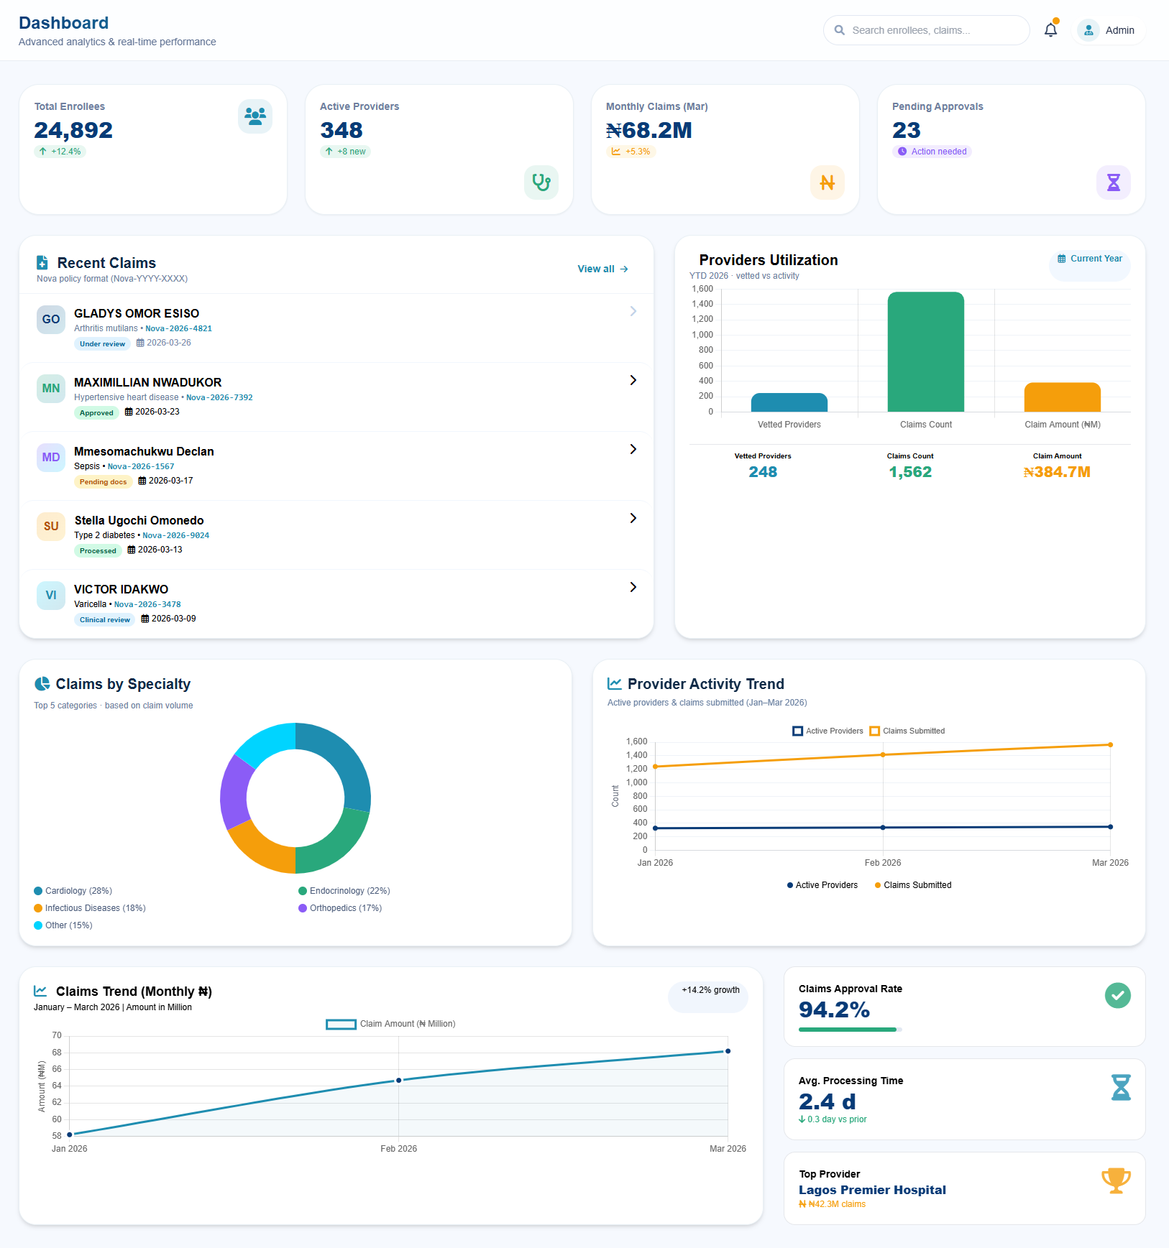This screenshot has height=1248, width=1169.
Task: Toggle Claims Submitted legend box in trend chart
Action: pos(874,731)
